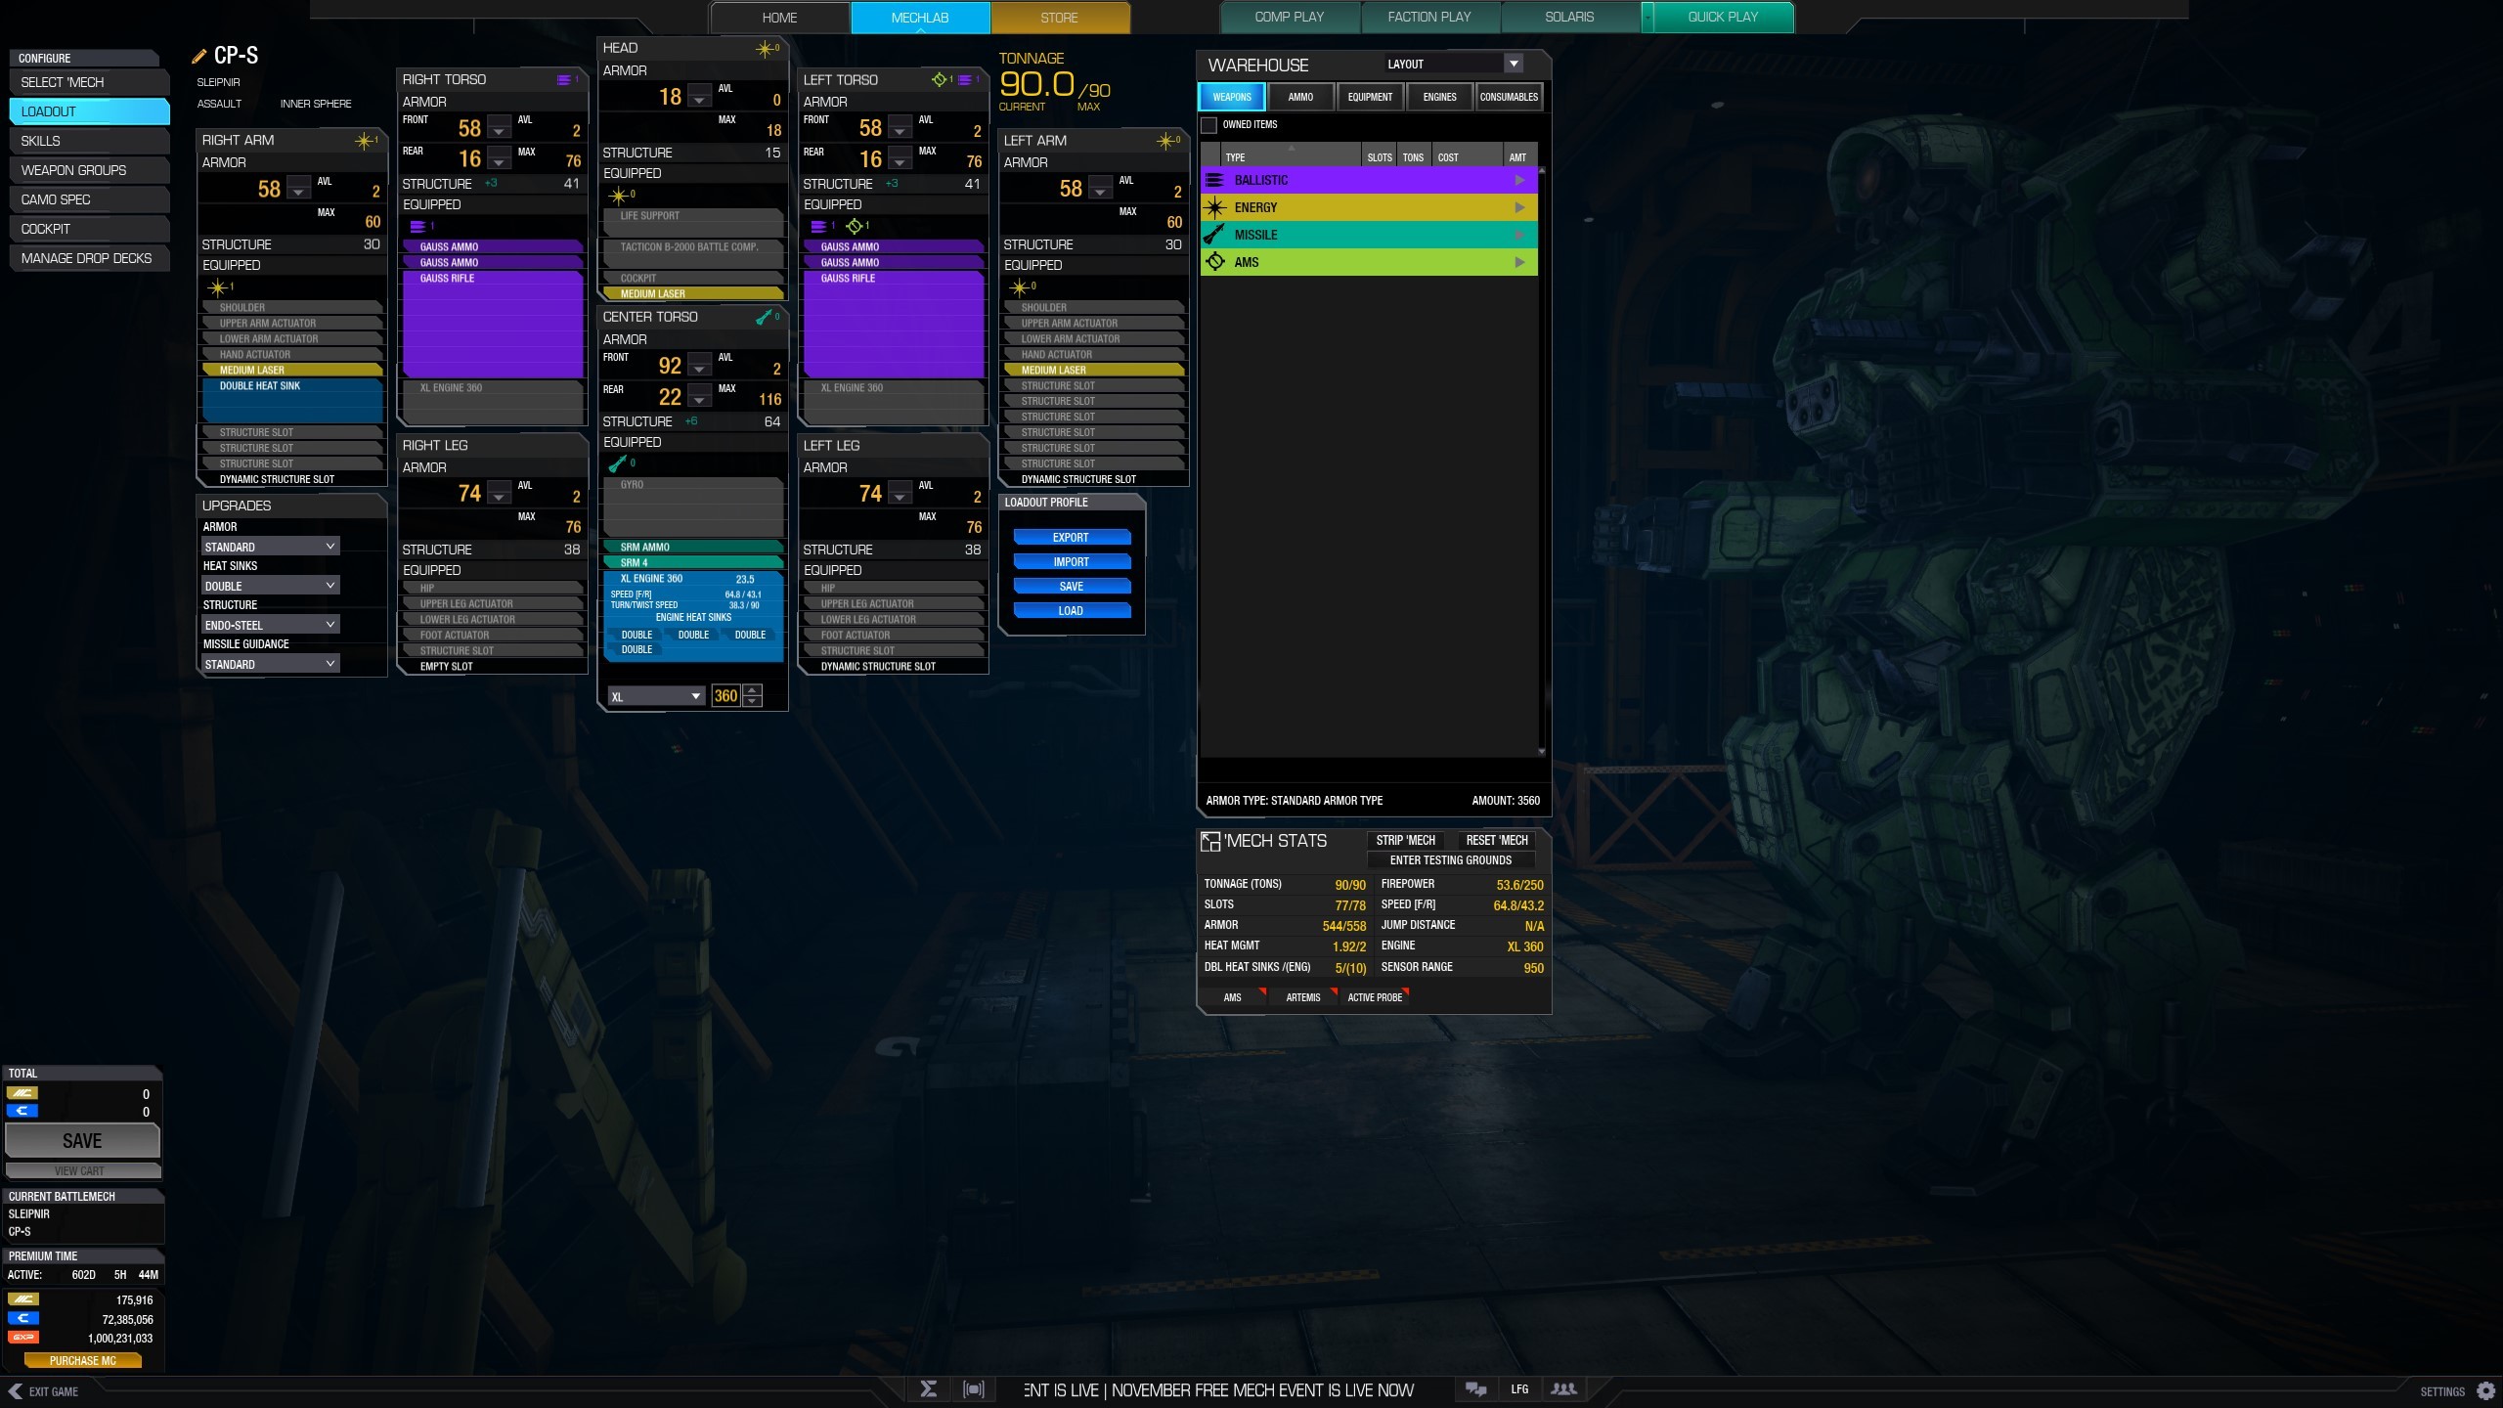Open Settings via the gear icon
The height and width of the screenshot is (1408, 2503).
(2489, 1389)
